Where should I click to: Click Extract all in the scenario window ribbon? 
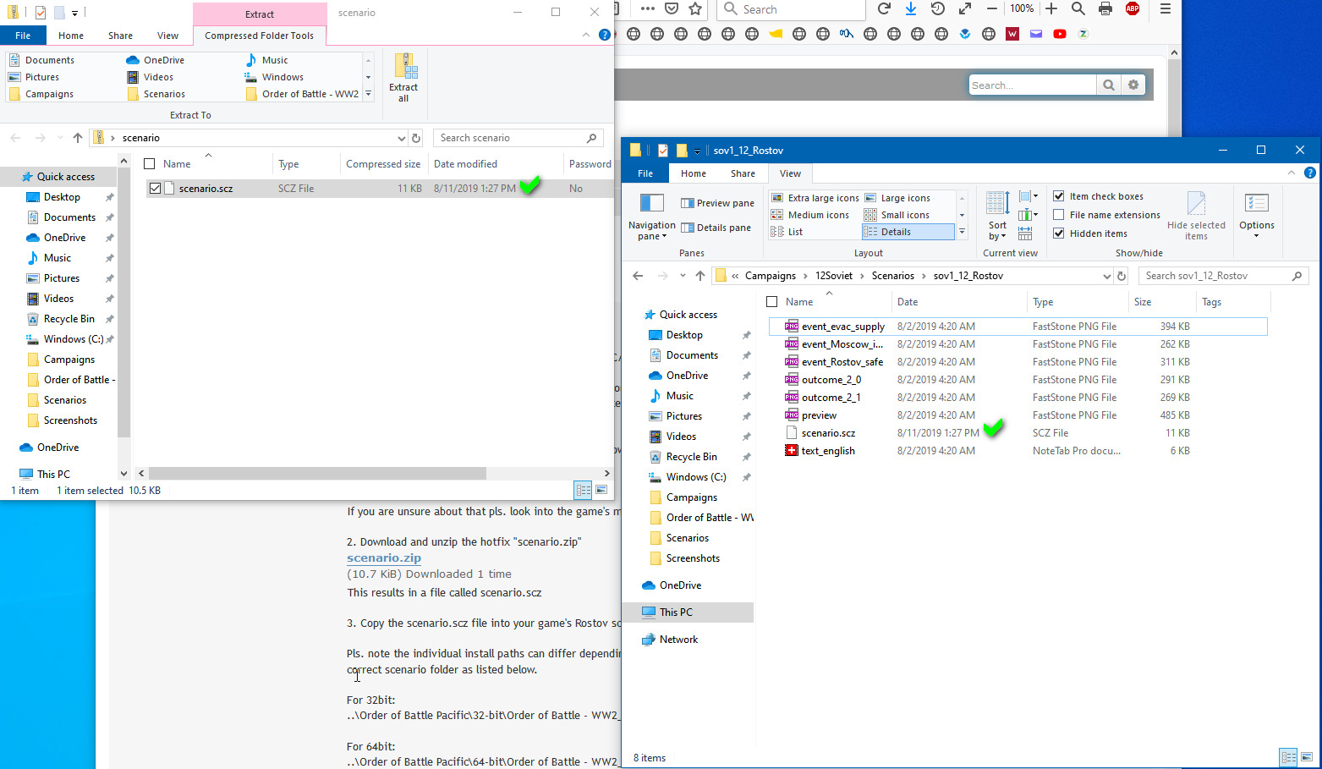[x=403, y=78]
